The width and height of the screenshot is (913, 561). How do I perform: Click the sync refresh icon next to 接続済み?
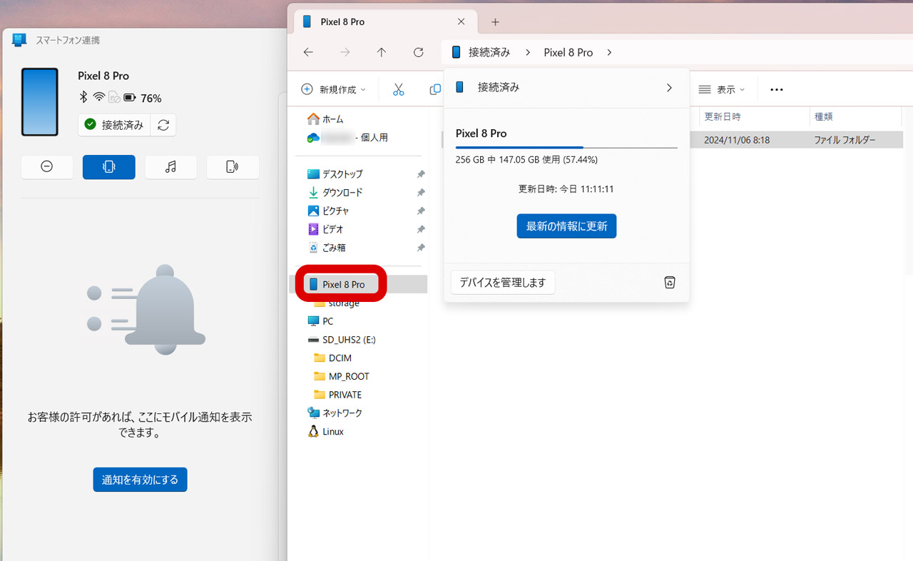pos(163,124)
